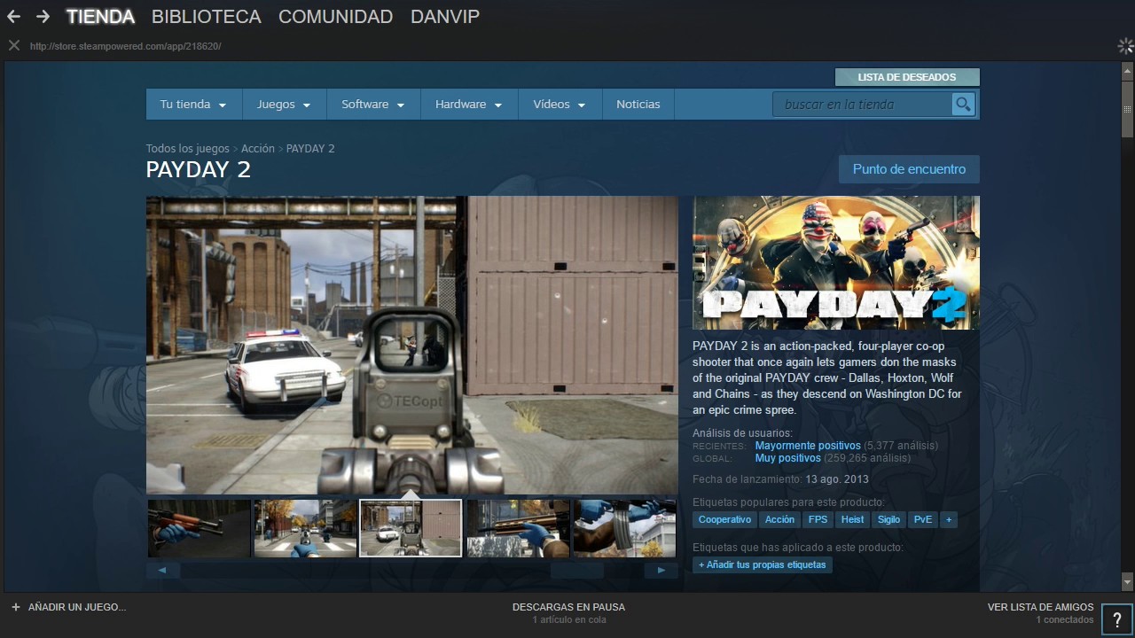
Task: Click the magnifier search icon in store
Action: pos(963,105)
